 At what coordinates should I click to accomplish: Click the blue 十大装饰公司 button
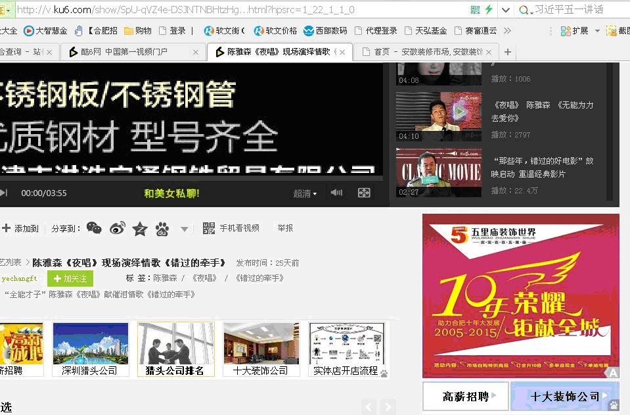pyautogui.click(x=564, y=397)
